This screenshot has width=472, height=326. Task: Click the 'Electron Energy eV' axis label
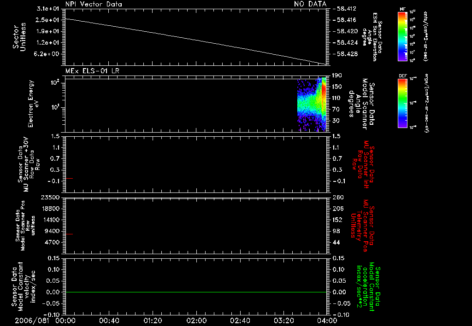tap(33, 104)
